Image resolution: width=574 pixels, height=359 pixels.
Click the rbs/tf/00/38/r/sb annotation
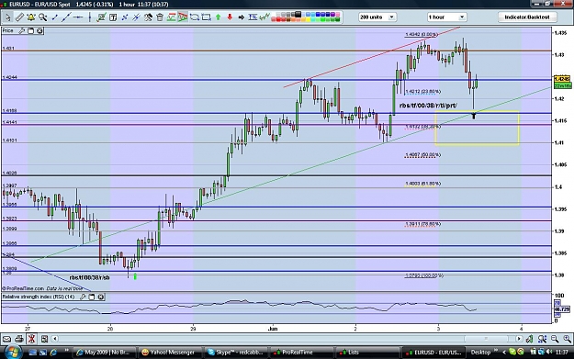coord(89,278)
